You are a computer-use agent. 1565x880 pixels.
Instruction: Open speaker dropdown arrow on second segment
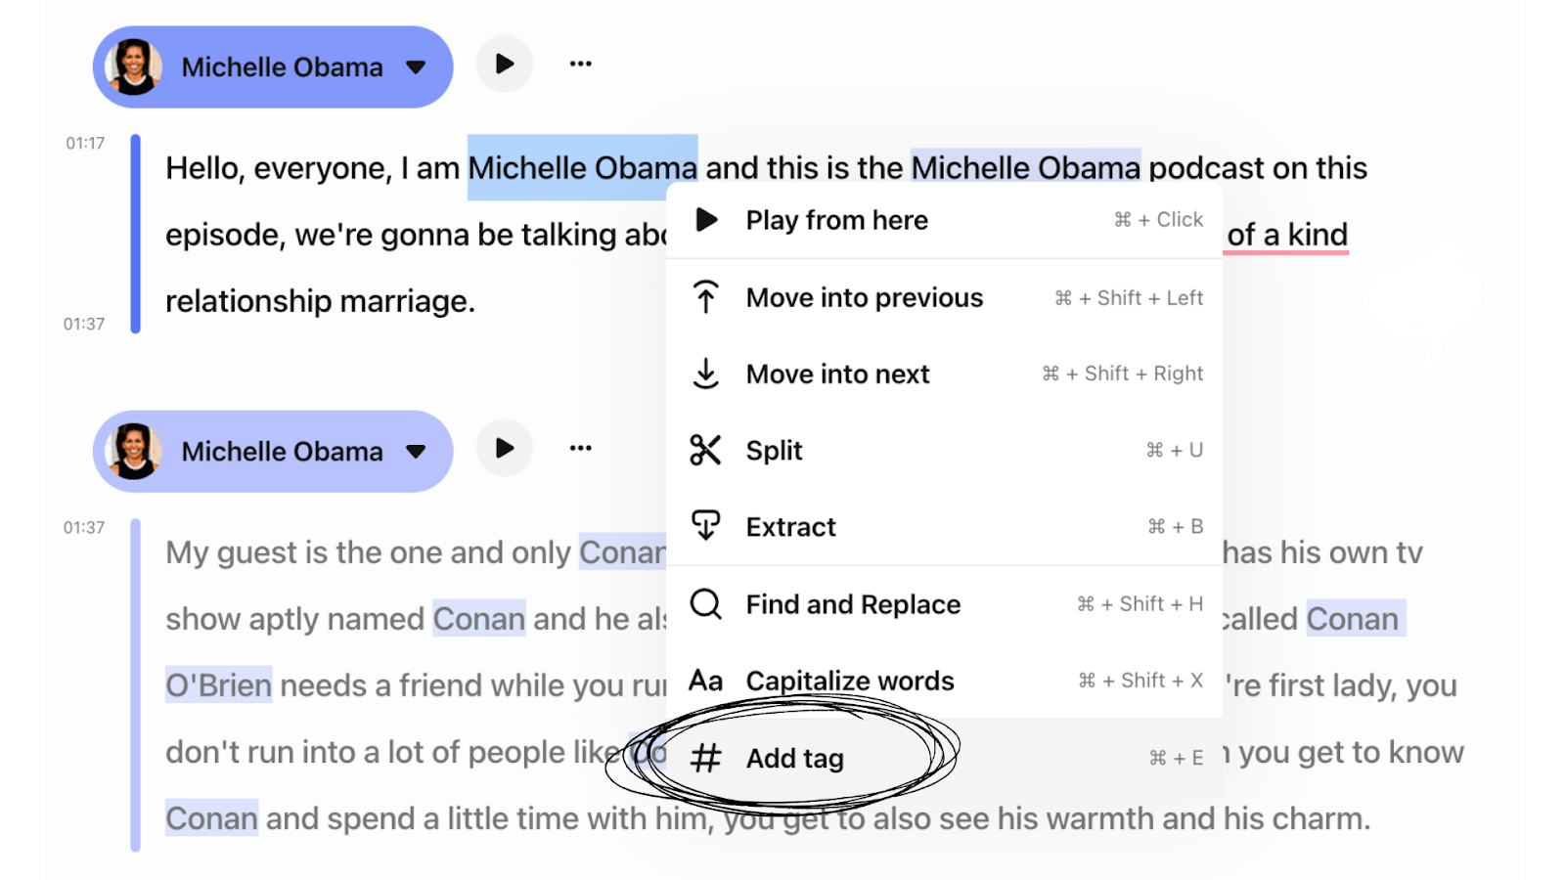point(416,452)
